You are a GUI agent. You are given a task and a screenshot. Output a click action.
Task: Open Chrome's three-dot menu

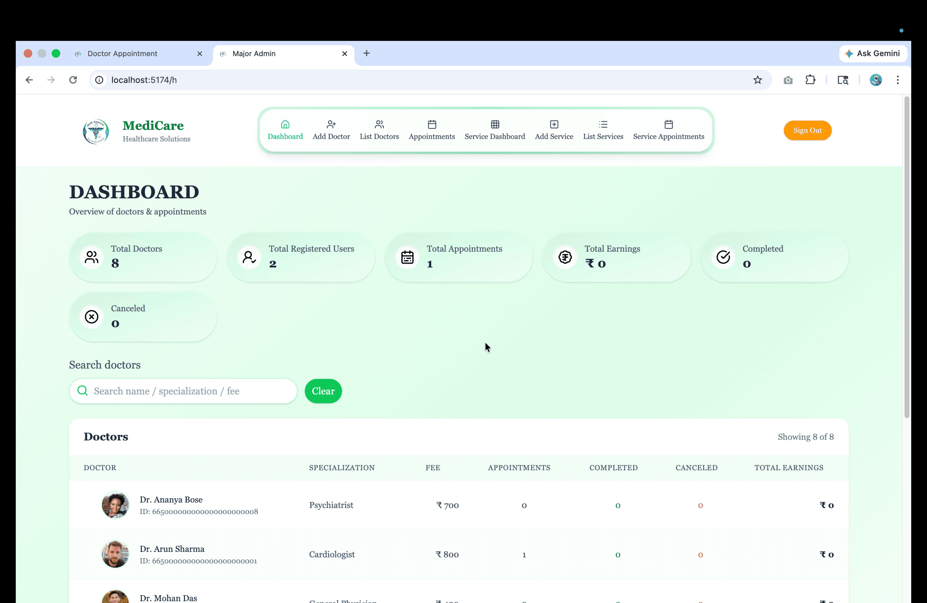897,80
